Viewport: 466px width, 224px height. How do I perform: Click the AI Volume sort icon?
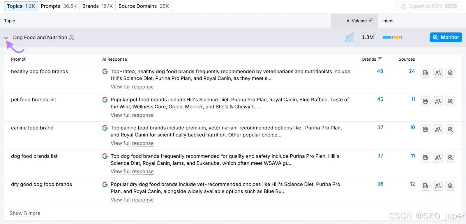[x=371, y=20]
